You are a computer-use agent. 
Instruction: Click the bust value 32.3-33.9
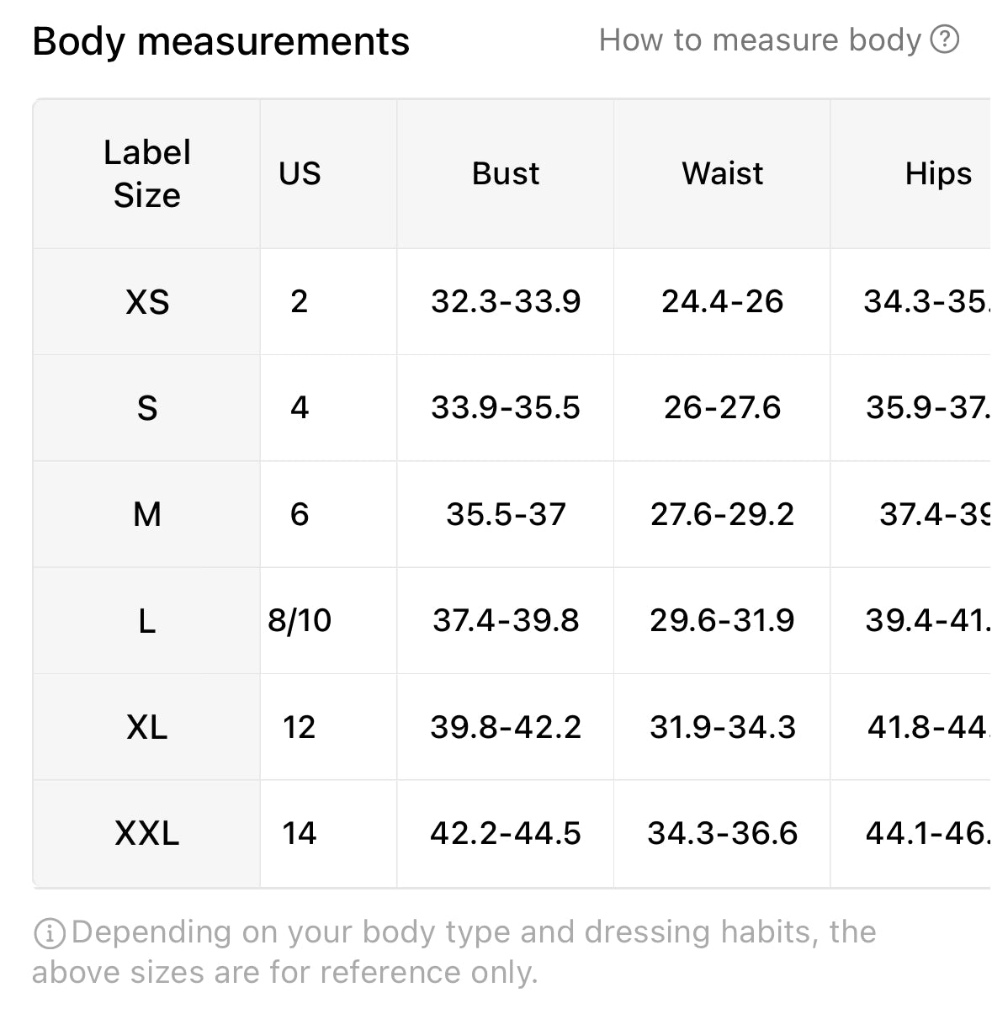point(506,301)
